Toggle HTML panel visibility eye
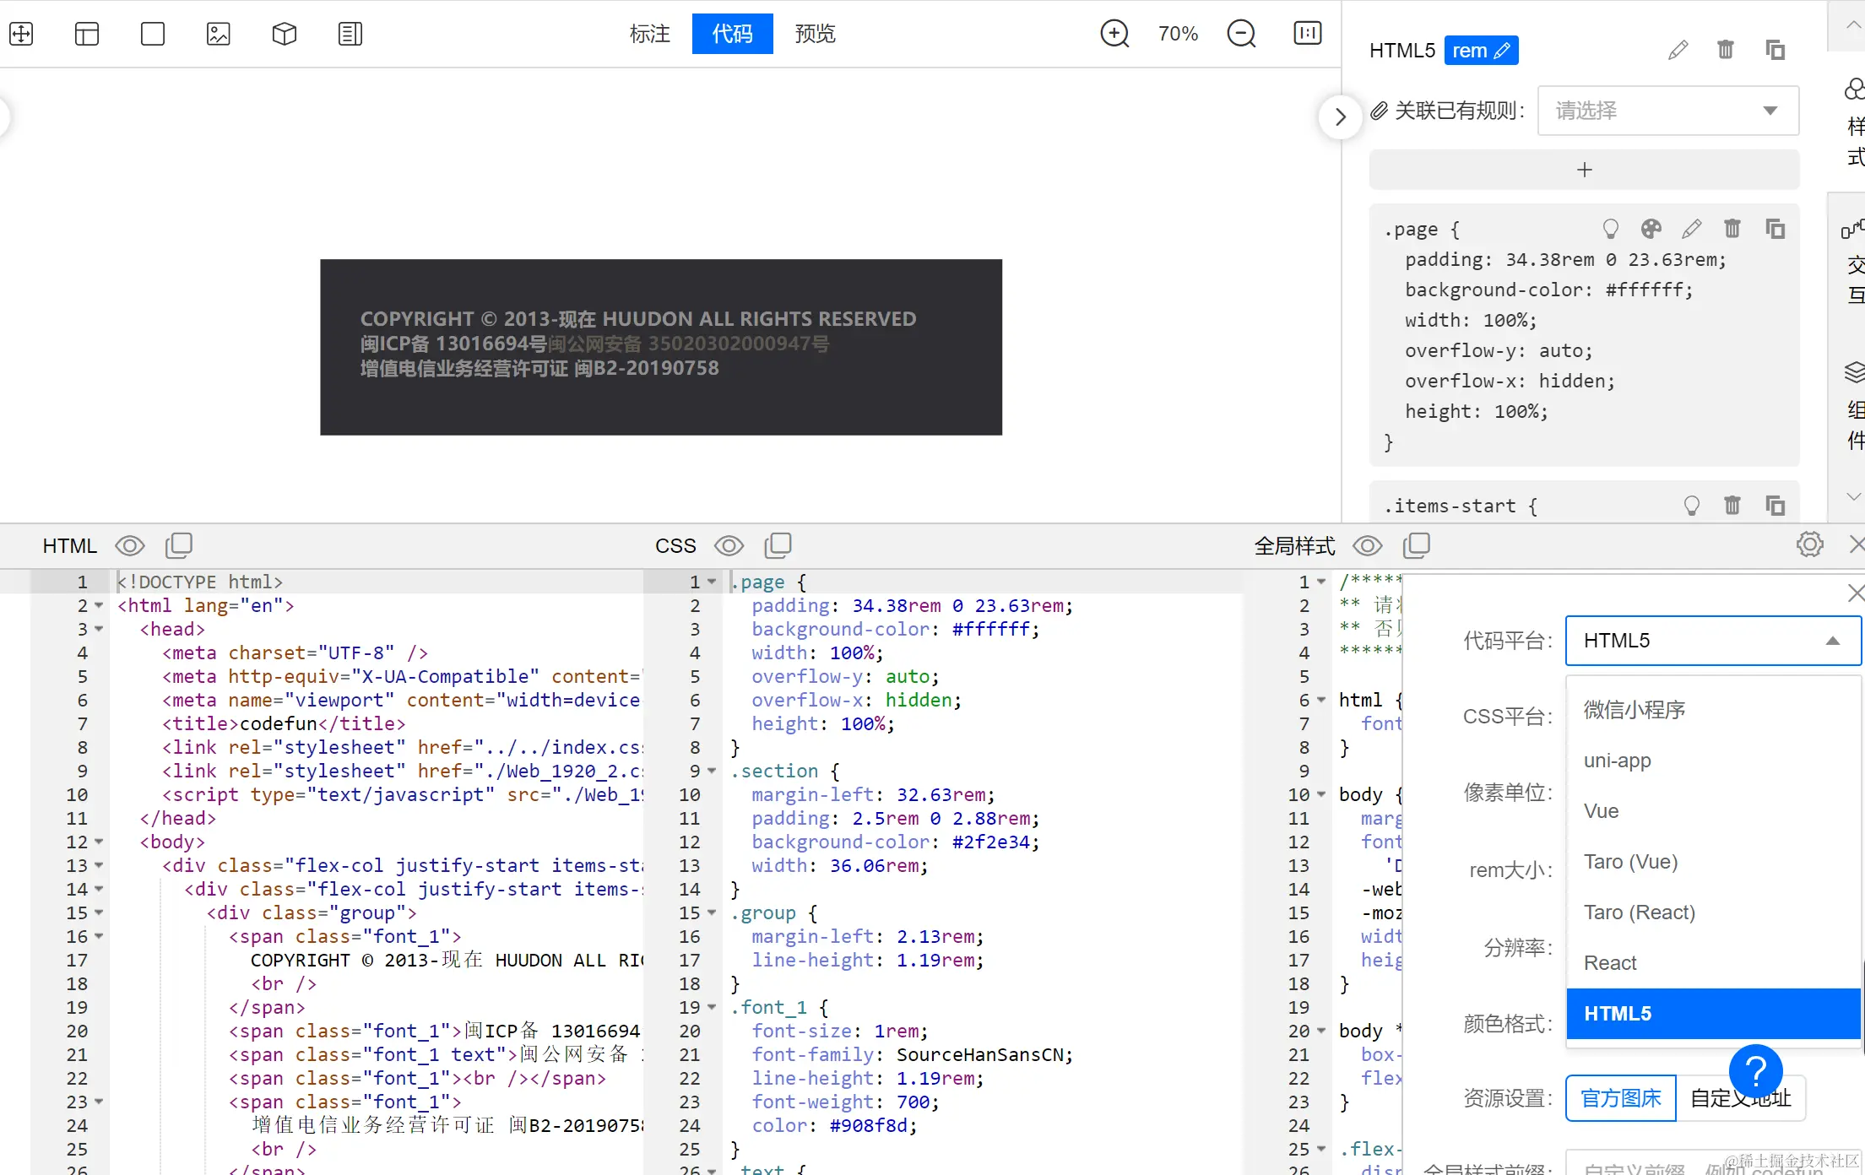Viewport: 1865px width, 1175px height. click(x=130, y=545)
